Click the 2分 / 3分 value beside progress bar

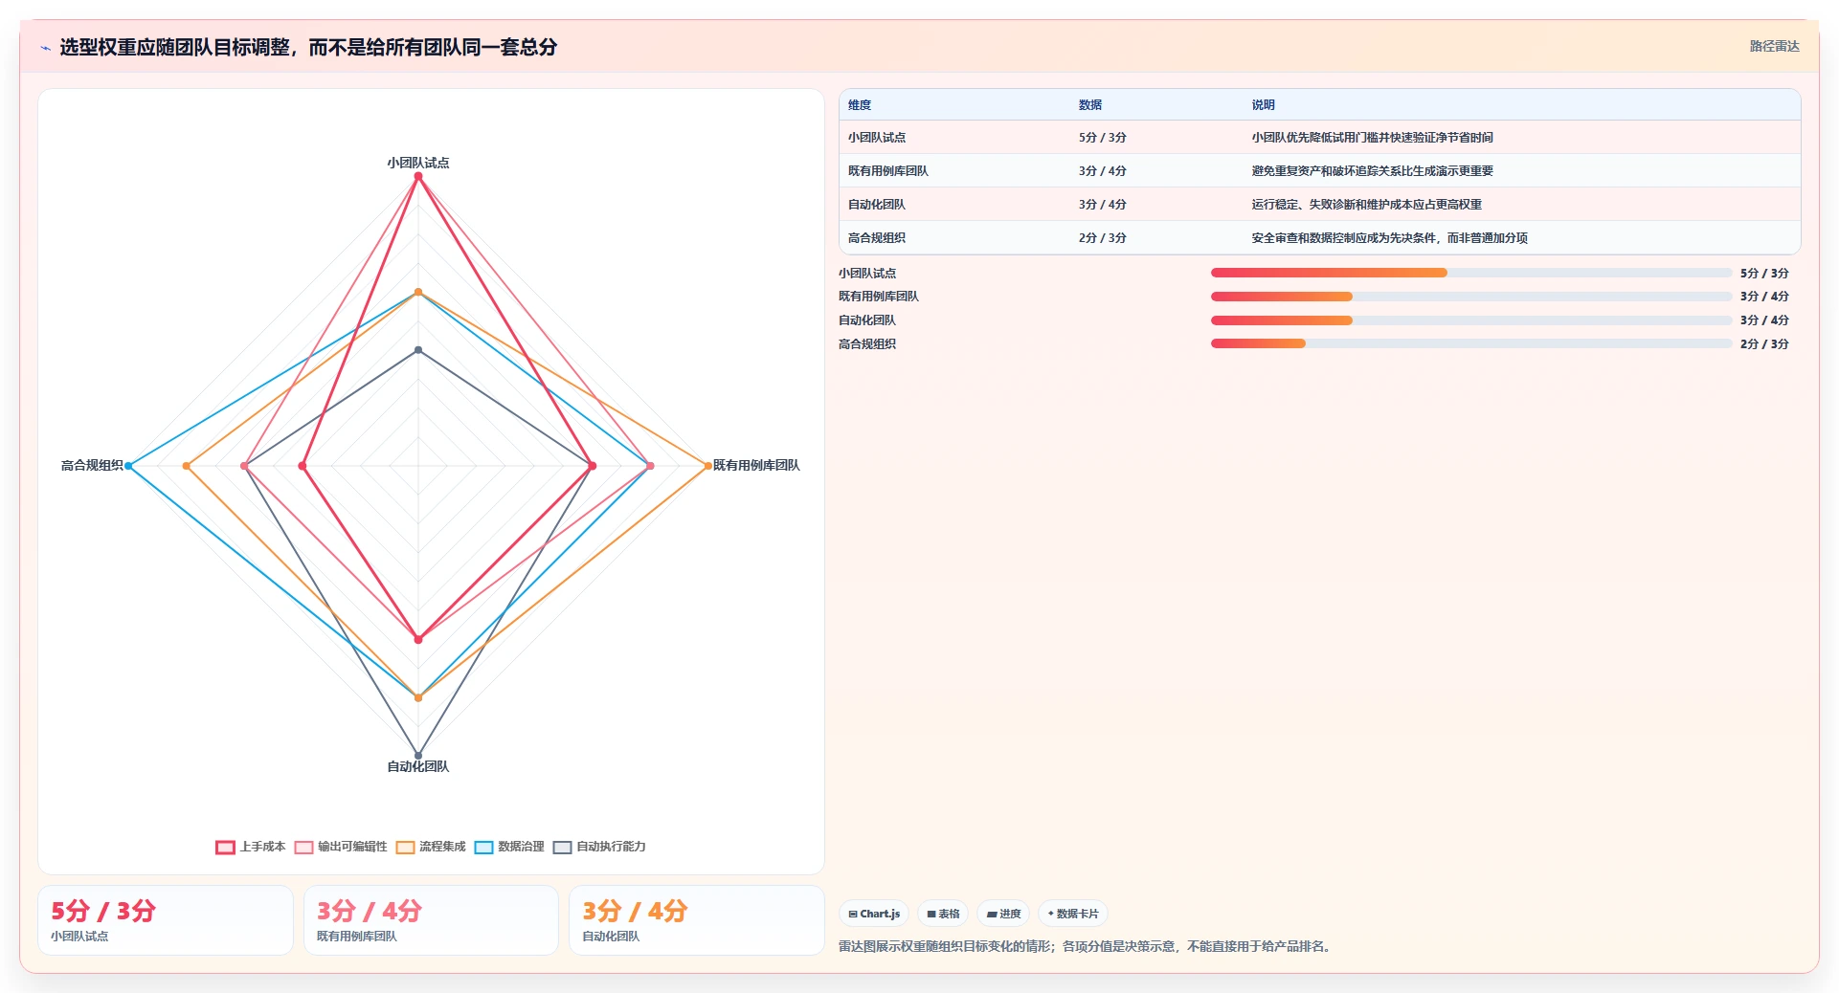click(1764, 344)
